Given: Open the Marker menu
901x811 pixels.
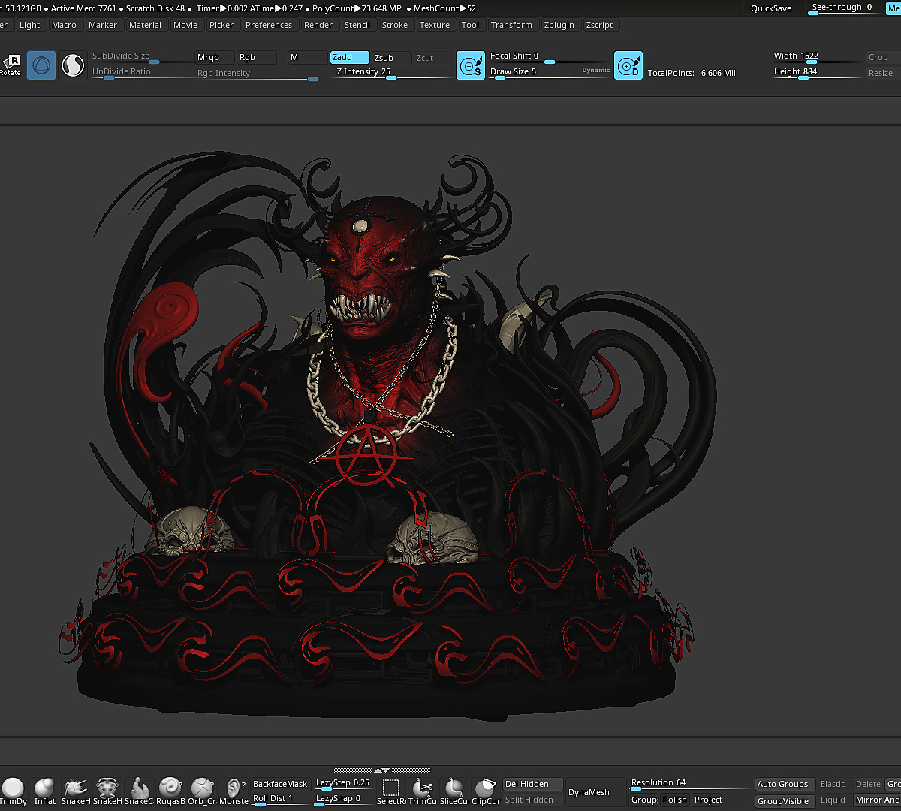Looking at the screenshot, I should coord(103,25).
